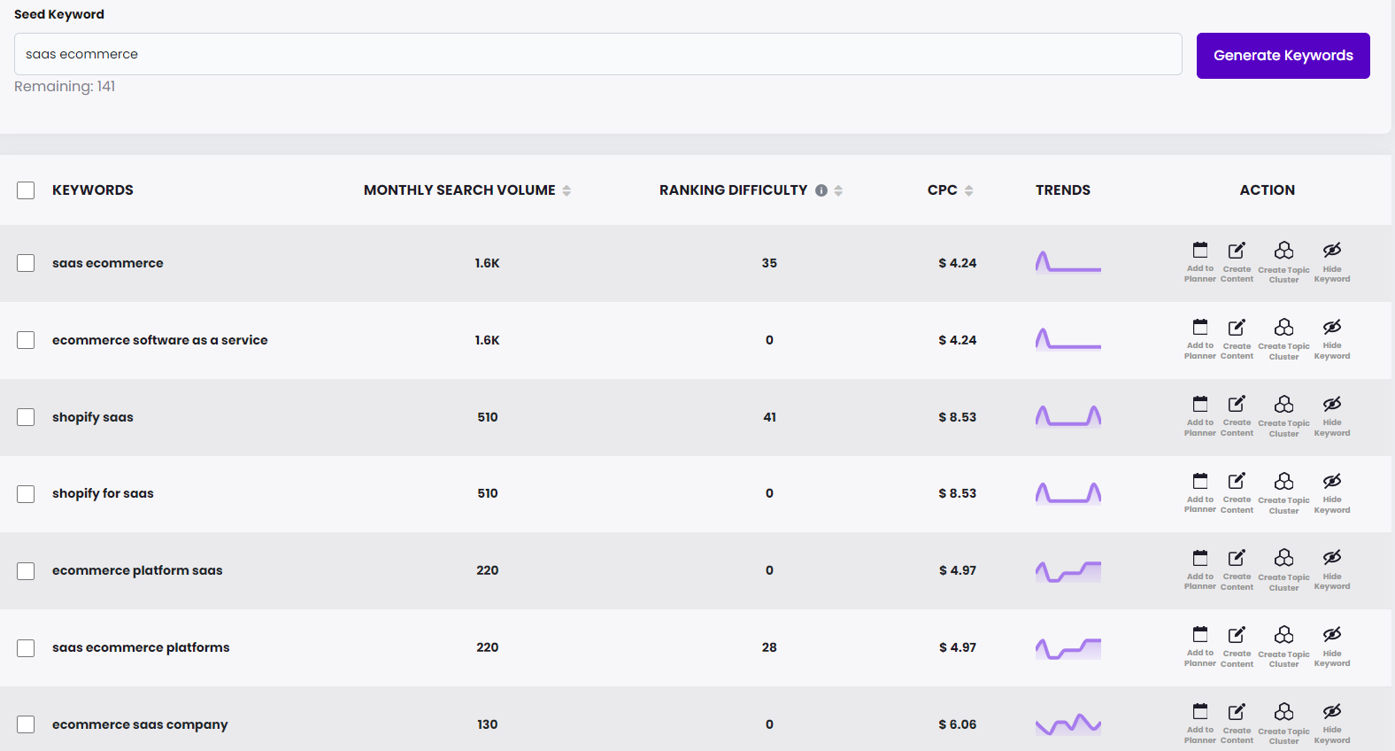View the trend chart for 'saas ecommerce'

pos(1068,263)
